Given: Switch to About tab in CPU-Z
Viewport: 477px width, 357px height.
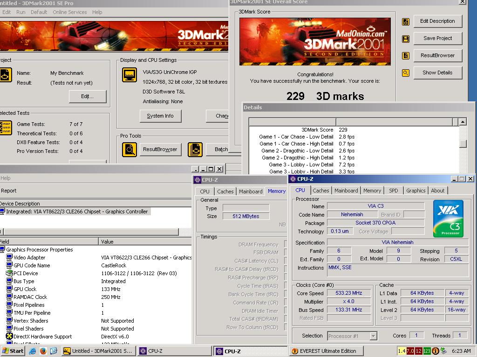Looking at the screenshot, I should pyautogui.click(x=437, y=191).
